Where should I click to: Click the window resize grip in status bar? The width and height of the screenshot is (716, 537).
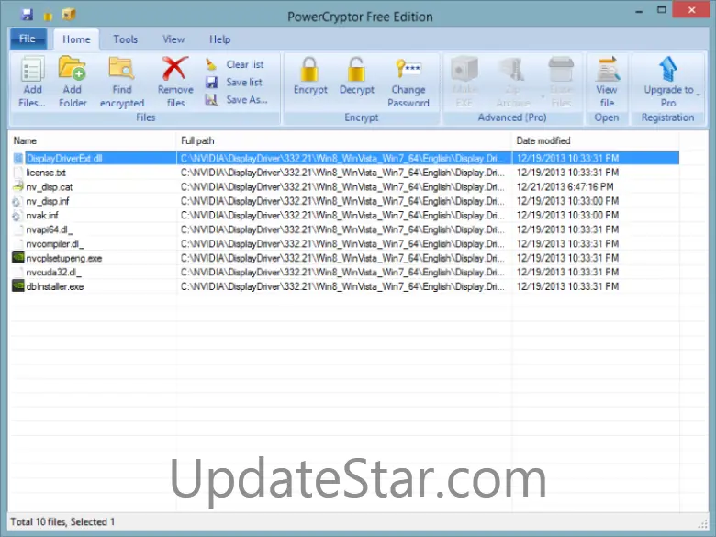703,524
